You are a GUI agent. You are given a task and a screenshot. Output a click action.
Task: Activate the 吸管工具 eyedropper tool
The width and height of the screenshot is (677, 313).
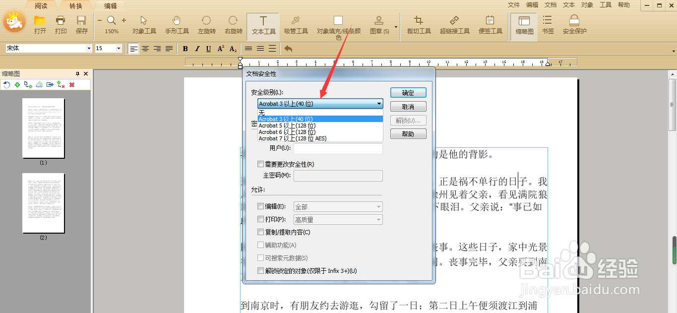click(x=296, y=26)
